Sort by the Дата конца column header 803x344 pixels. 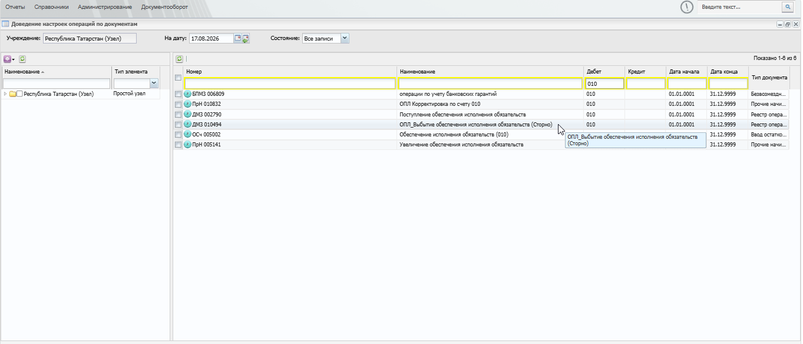point(728,72)
